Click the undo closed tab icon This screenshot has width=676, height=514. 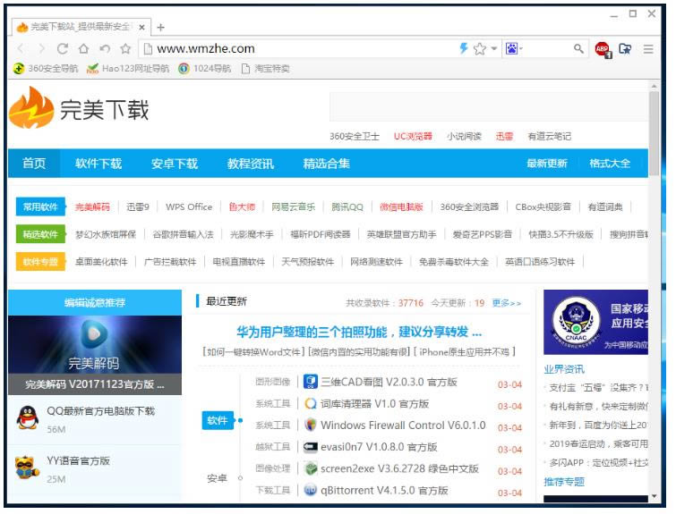pos(105,49)
